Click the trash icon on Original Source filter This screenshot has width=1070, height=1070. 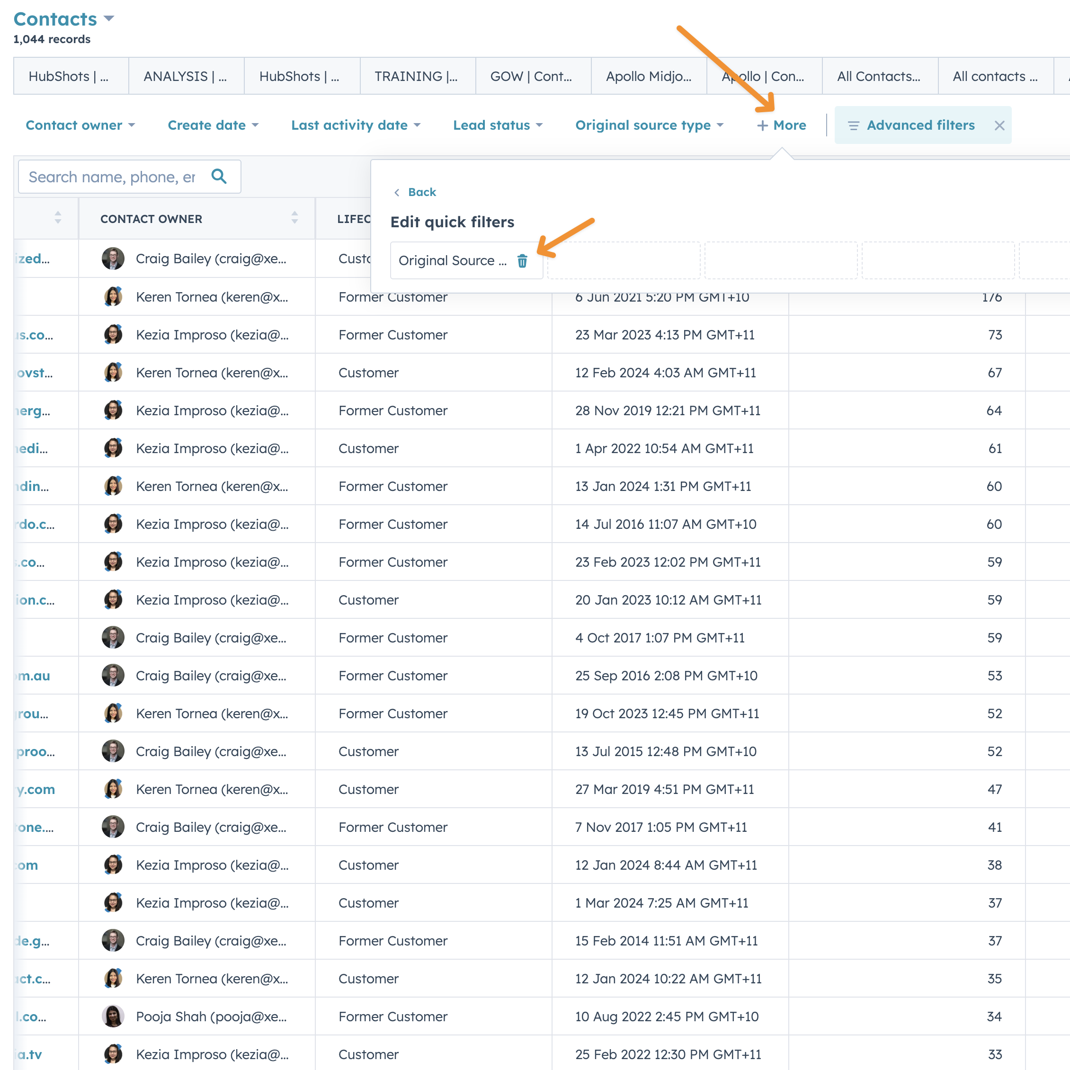tap(522, 260)
